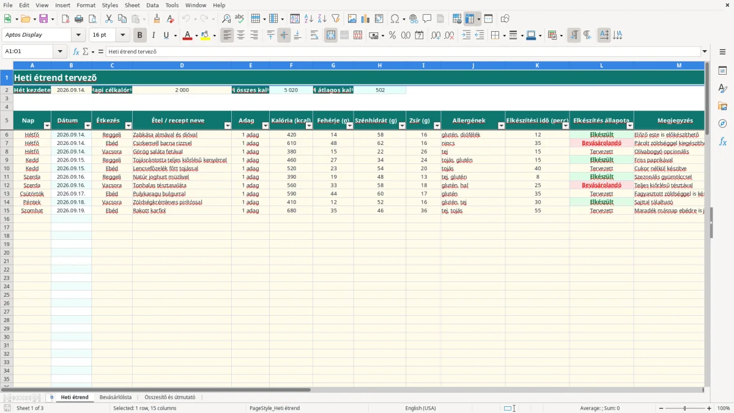This screenshot has width=734, height=413.
Task: Insert a chart
Action: 366,19
